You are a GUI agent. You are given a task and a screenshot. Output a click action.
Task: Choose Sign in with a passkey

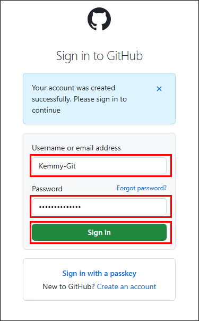pos(99,273)
